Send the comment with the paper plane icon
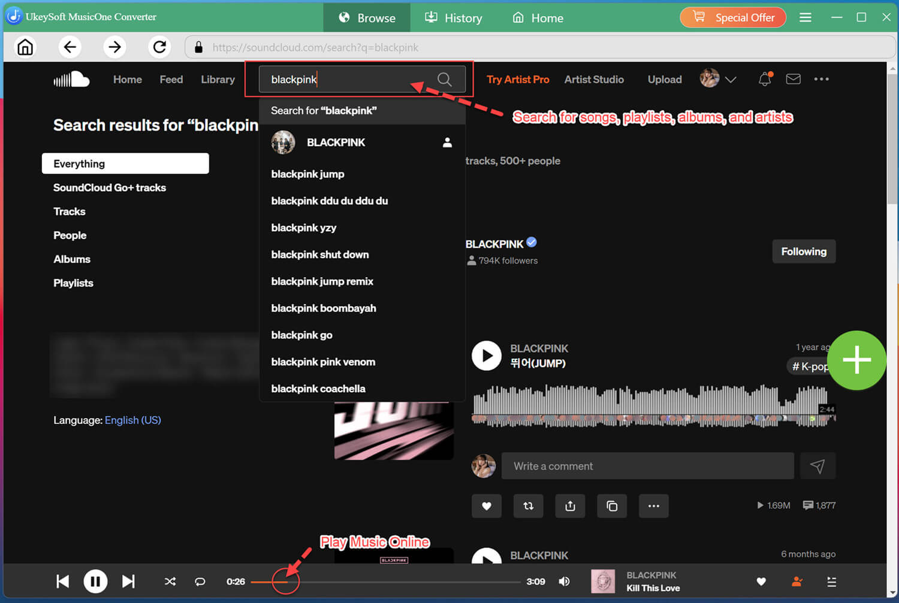This screenshot has height=603, width=899. (817, 466)
